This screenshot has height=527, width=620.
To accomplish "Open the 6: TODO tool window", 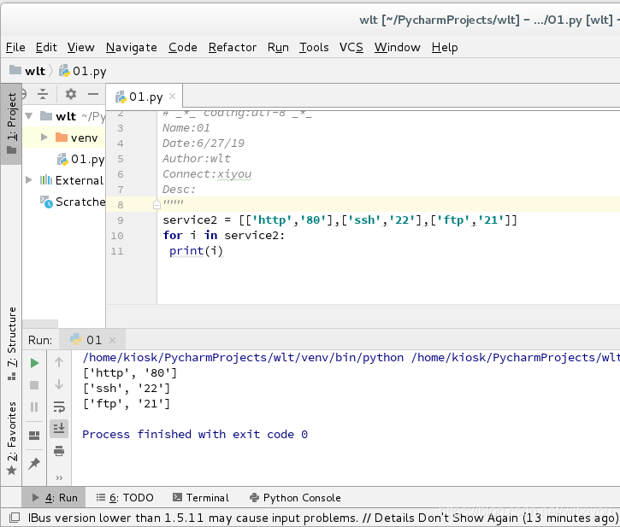I will click(x=125, y=498).
